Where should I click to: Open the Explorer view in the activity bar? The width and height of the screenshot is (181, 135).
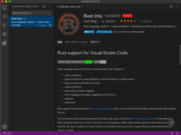pyautogui.click(x=4, y=8)
